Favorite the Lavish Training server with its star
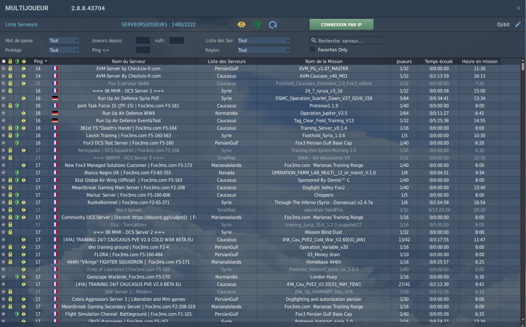This screenshot has width=526, height=327. [x=4, y=135]
